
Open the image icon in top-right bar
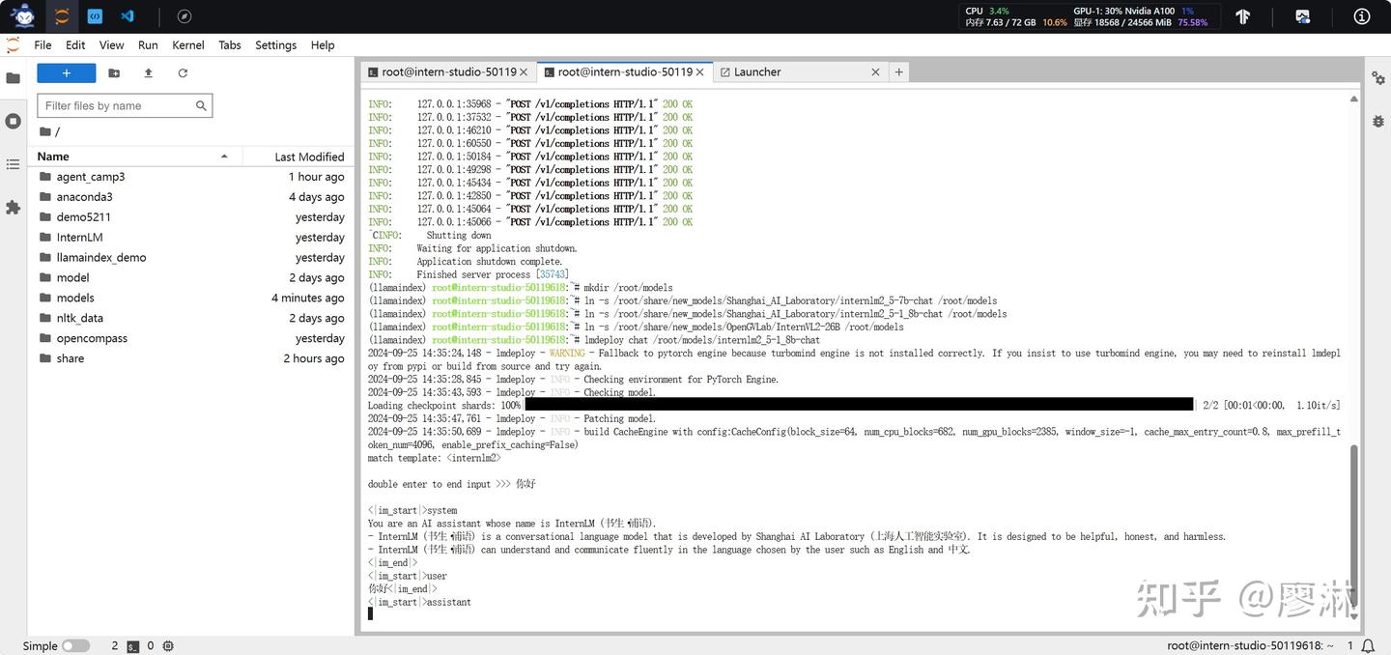[1303, 16]
